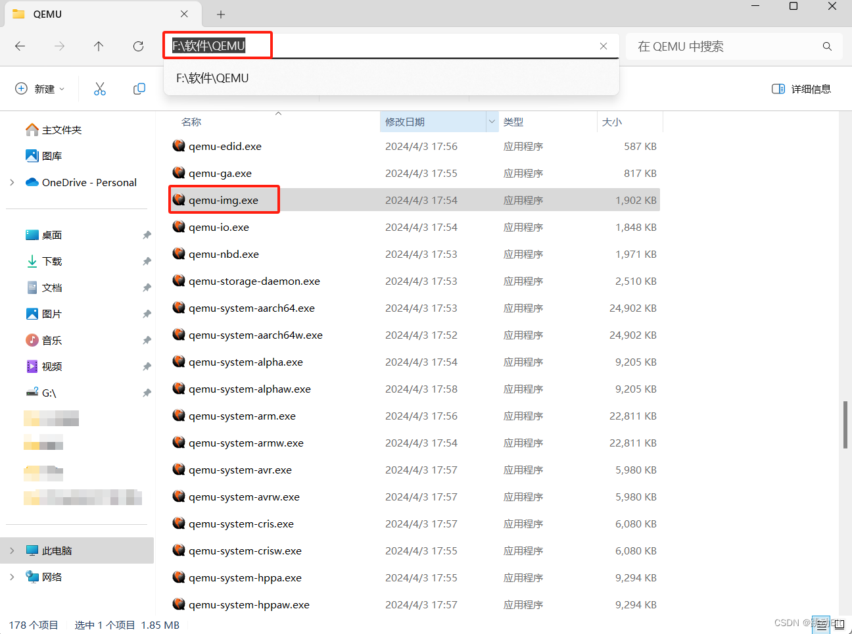Expand the OneDrive - Personal node
This screenshot has width=852, height=634.
click(12, 182)
